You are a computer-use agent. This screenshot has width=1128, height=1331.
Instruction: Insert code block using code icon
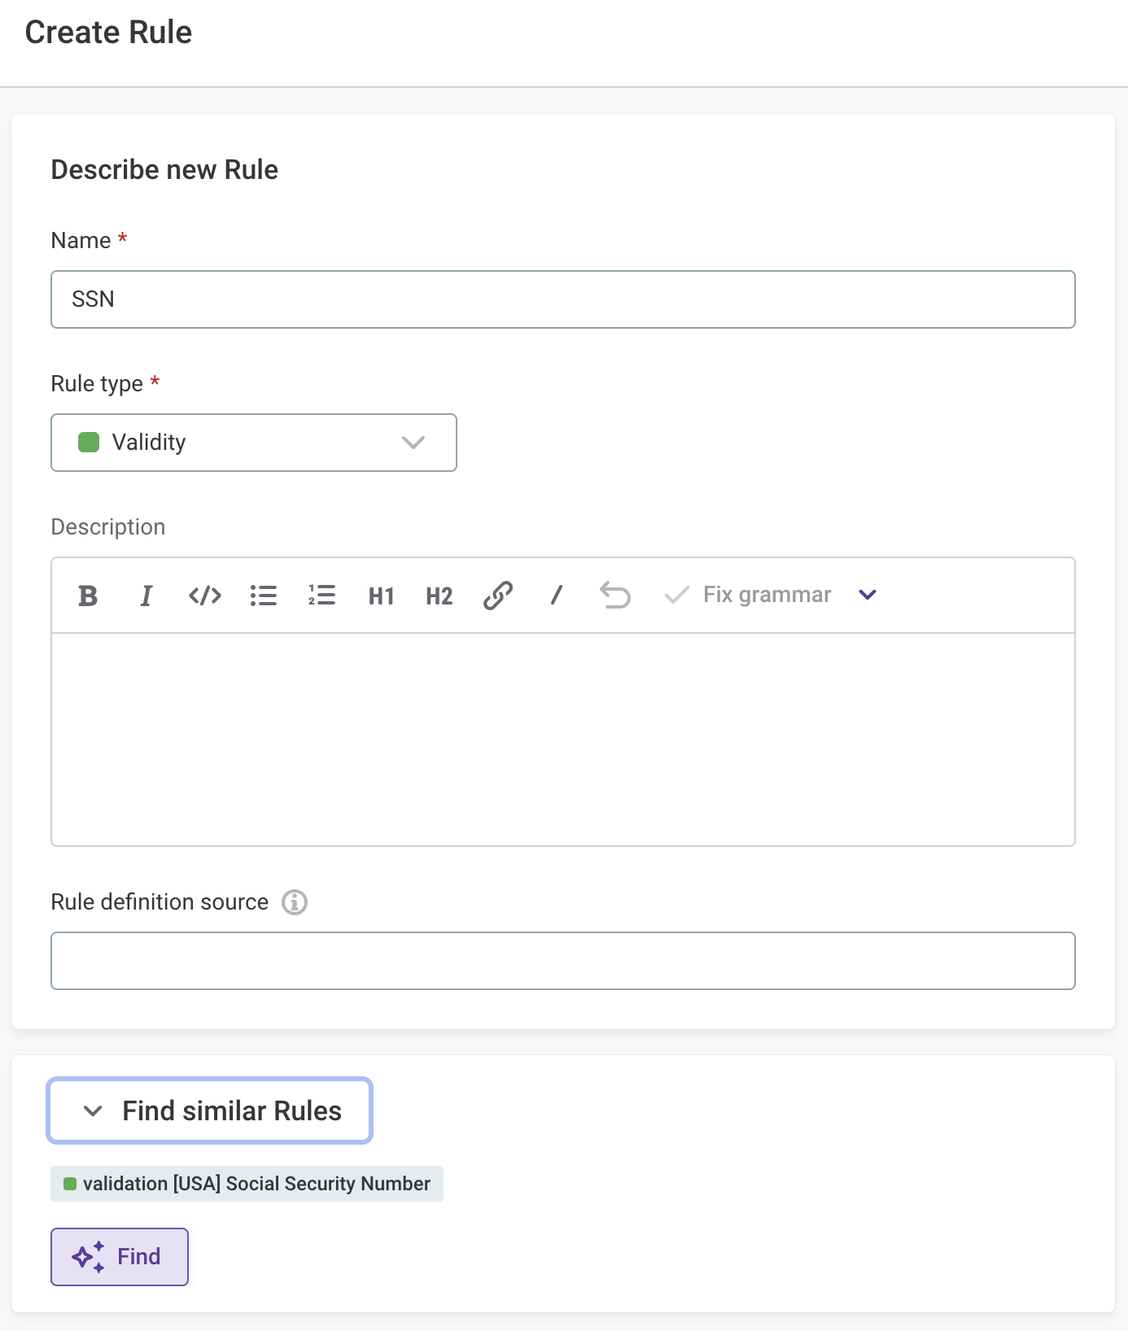click(x=205, y=596)
